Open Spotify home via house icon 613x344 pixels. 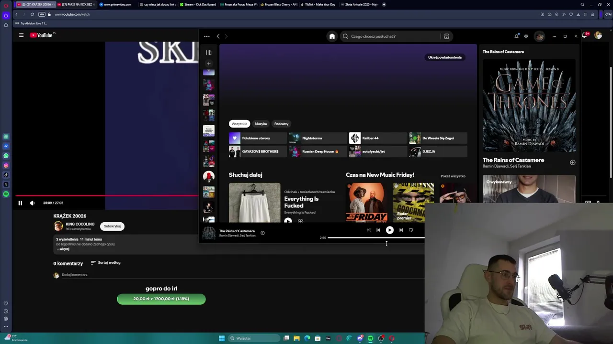coord(332,36)
